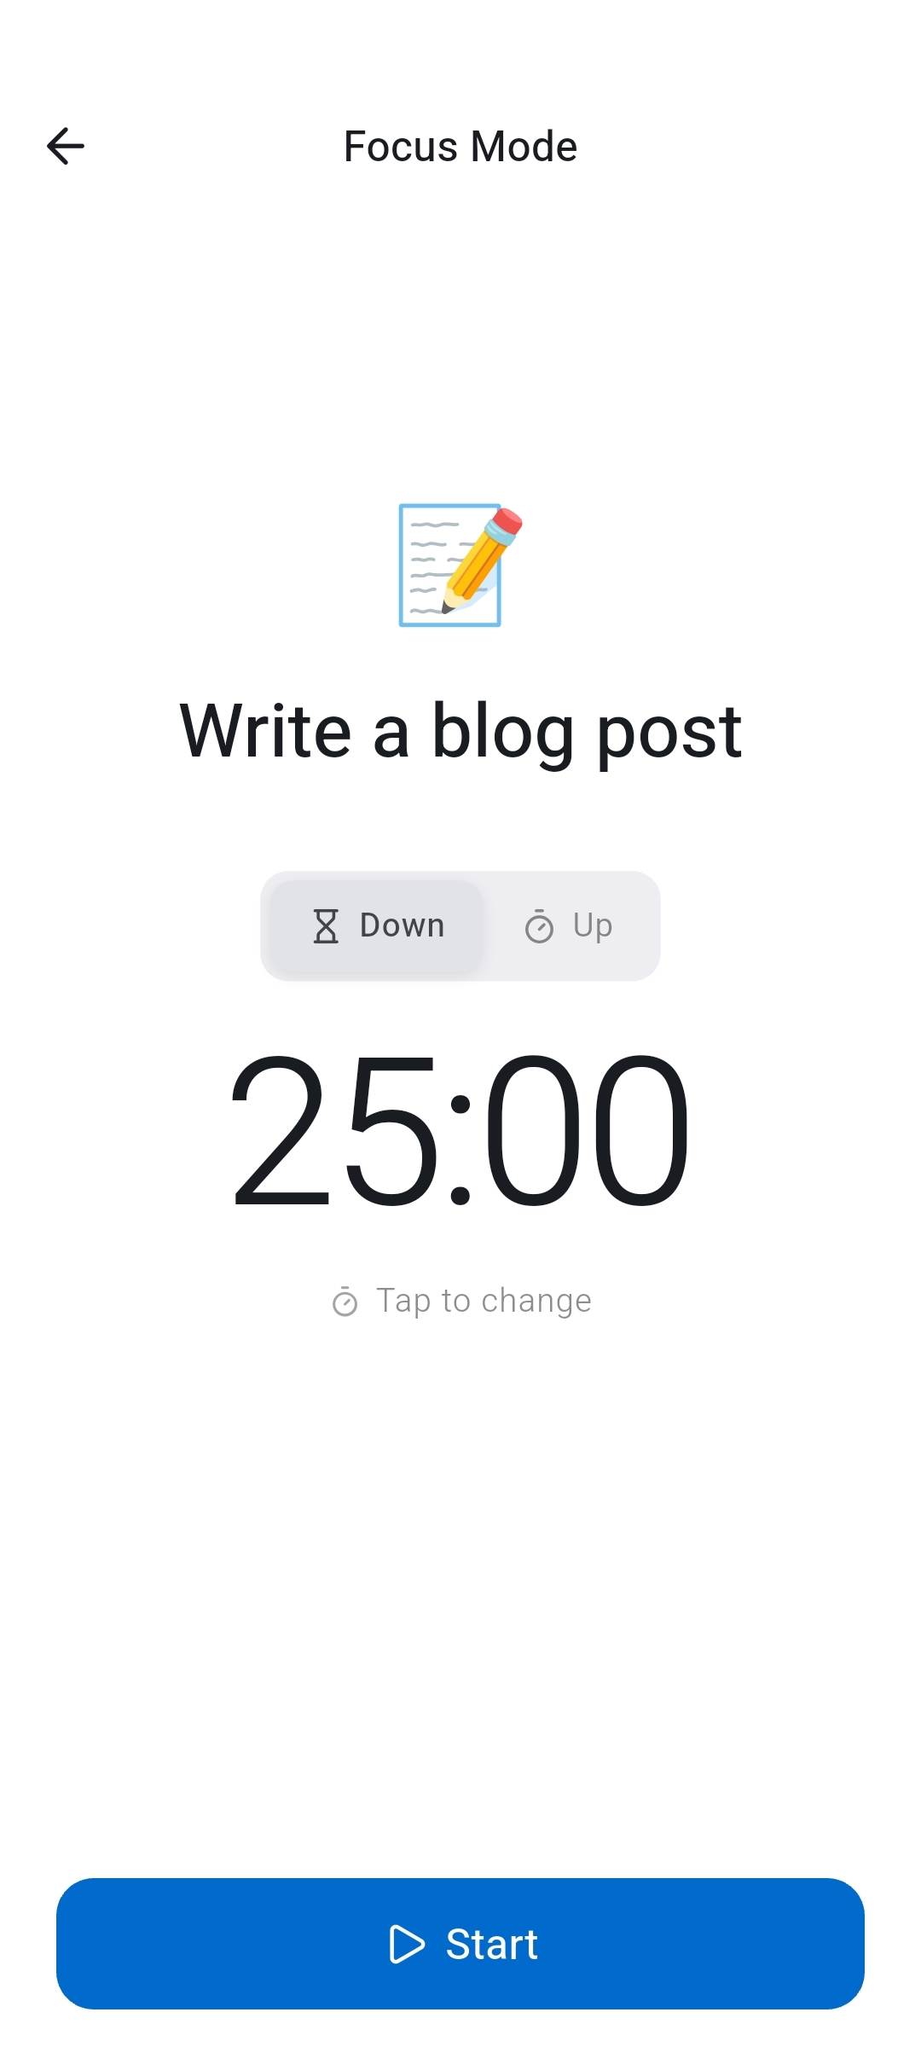
Task: Tap the seconds digits 00
Action: (x=587, y=1130)
